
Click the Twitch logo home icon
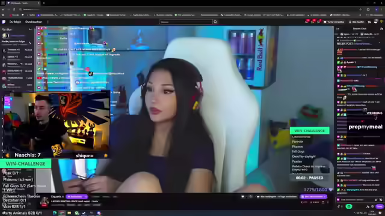click(4, 22)
